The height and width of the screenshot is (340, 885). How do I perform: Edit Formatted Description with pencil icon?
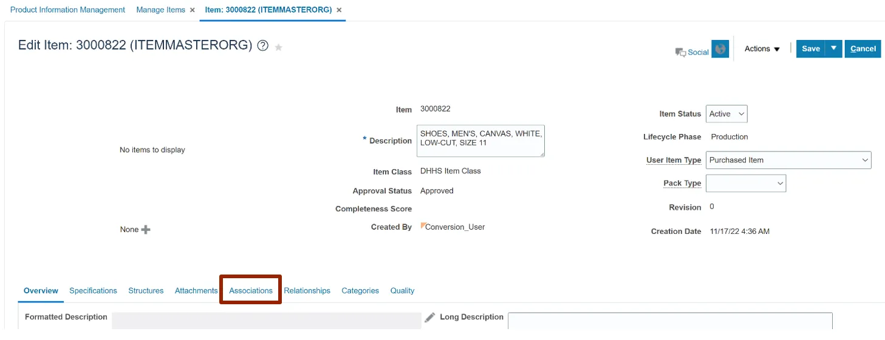[430, 317]
